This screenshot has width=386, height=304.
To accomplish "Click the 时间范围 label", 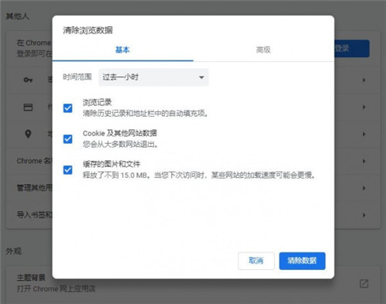I will pyautogui.click(x=77, y=77).
